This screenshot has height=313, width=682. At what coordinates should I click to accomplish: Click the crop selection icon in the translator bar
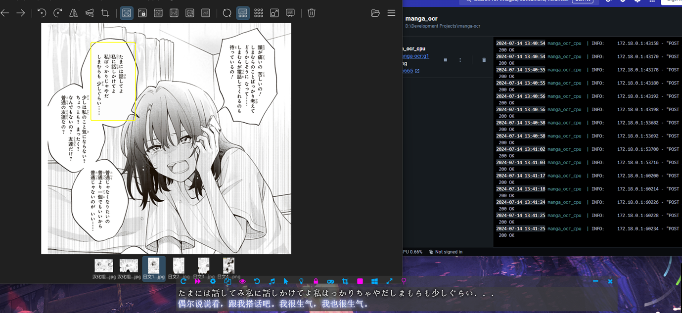coord(345,281)
